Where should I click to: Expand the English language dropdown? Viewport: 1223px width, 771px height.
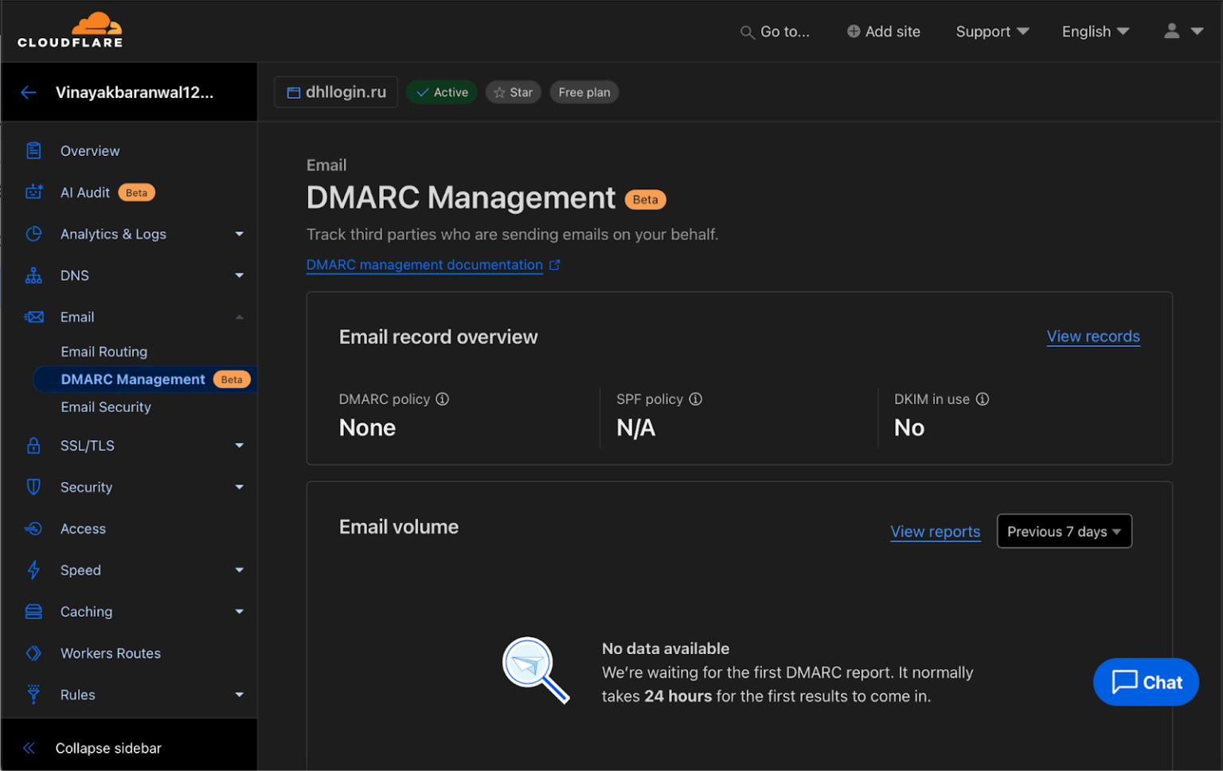pyautogui.click(x=1095, y=31)
